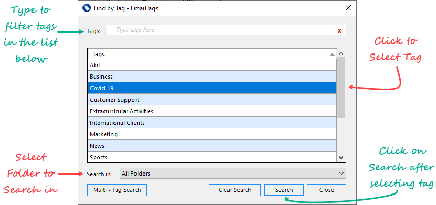Click the Clear Search button

235,190
